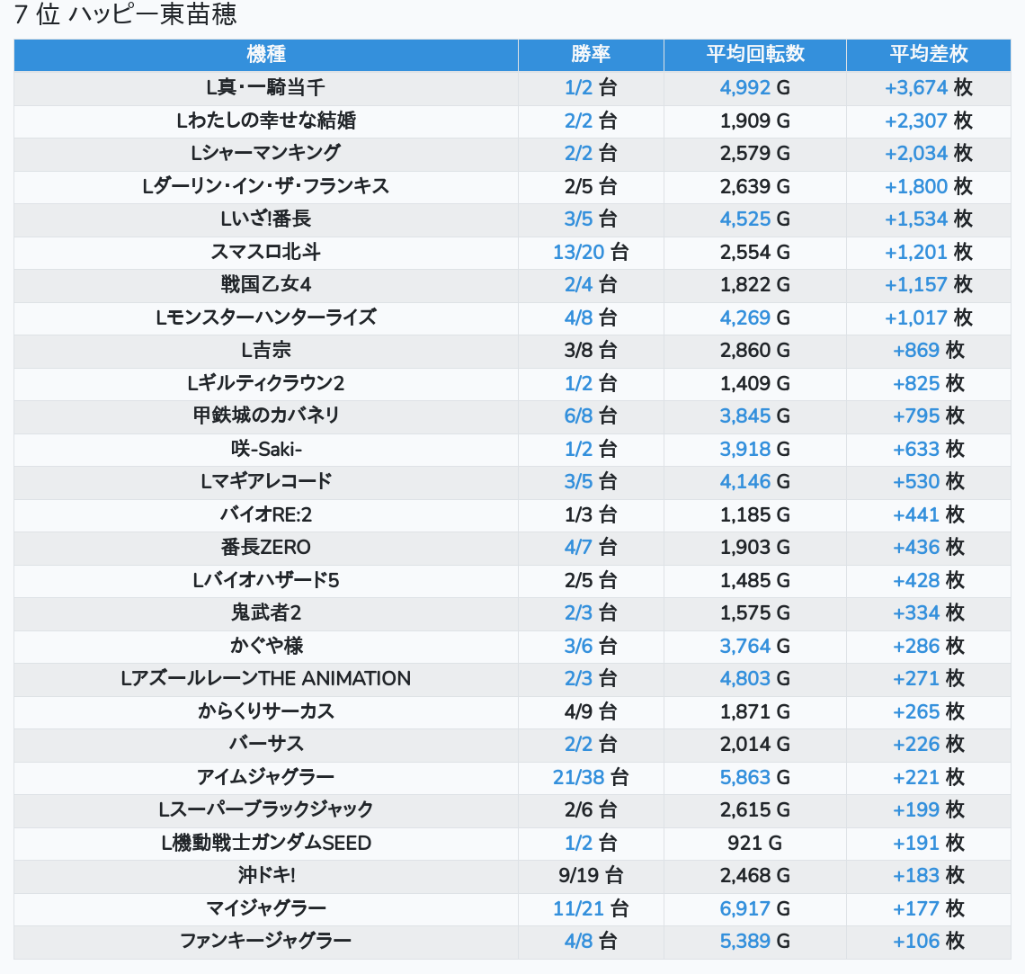Click ファンキージャグラー machine name
1025x974 pixels.
(266, 942)
